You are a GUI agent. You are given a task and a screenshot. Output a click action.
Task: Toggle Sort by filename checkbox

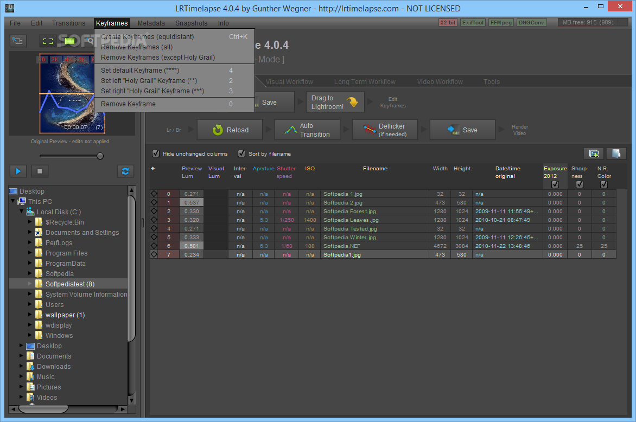(x=241, y=154)
